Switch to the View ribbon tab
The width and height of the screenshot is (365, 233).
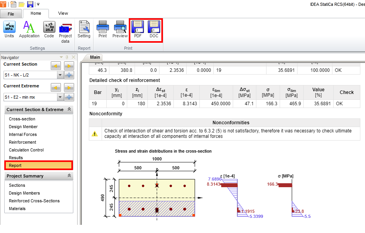pyautogui.click(x=63, y=13)
